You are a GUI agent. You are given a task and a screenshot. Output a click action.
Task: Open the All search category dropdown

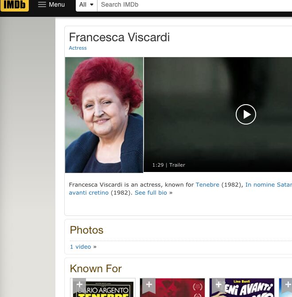(x=86, y=5)
